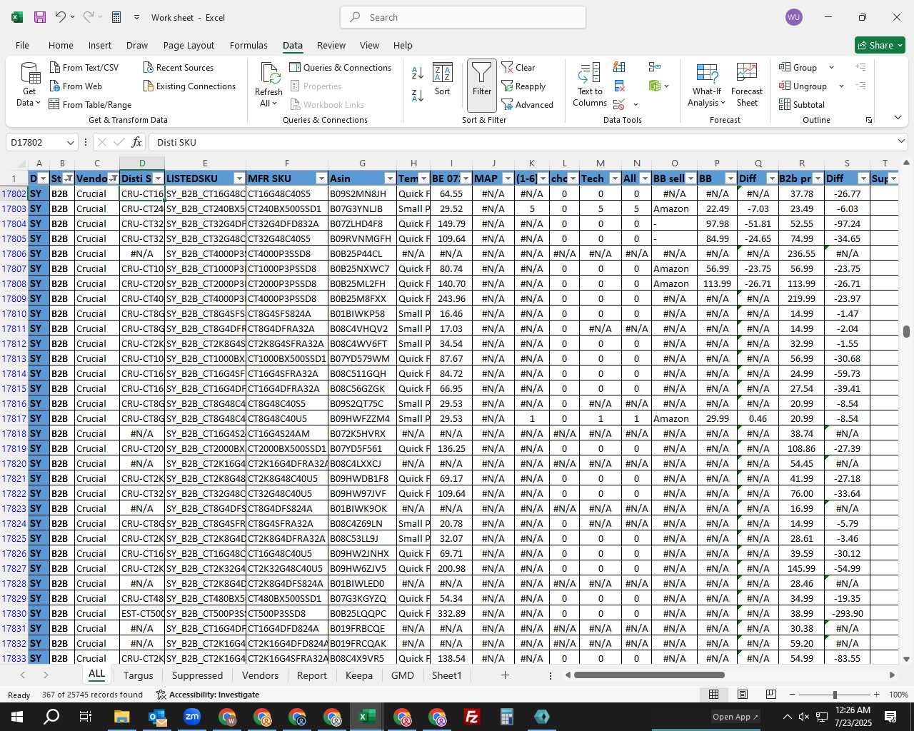Click the horizontal scrollbar thumb

point(649,675)
